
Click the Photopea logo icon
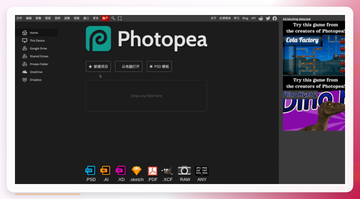(99, 39)
